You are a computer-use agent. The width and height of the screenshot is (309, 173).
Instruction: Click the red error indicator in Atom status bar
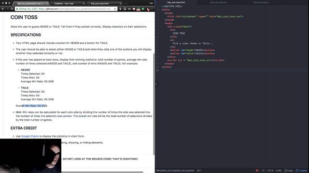coord(257,171)
